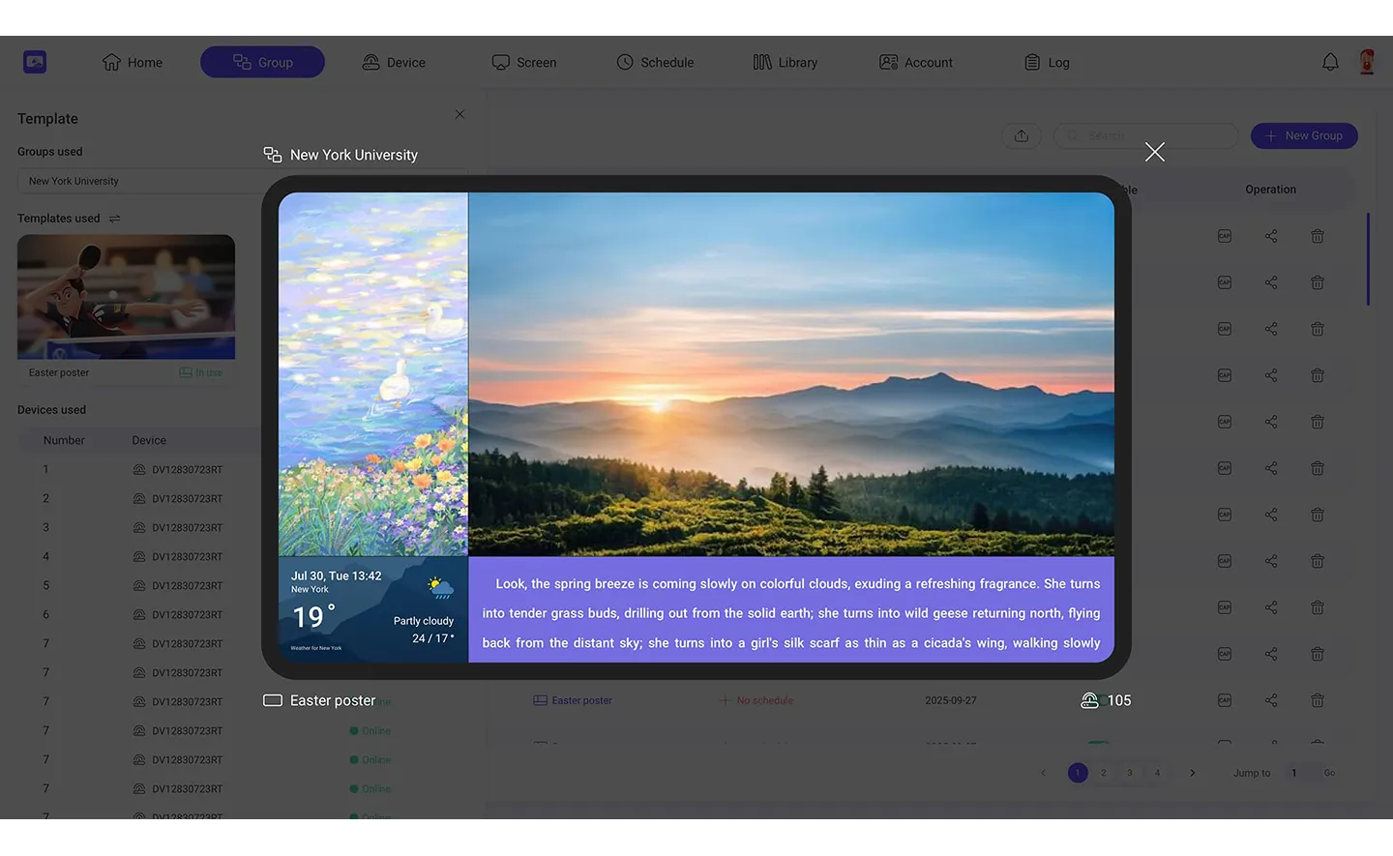
Task: Go to the previous page with the left chevron
Action: point(1043,773)
